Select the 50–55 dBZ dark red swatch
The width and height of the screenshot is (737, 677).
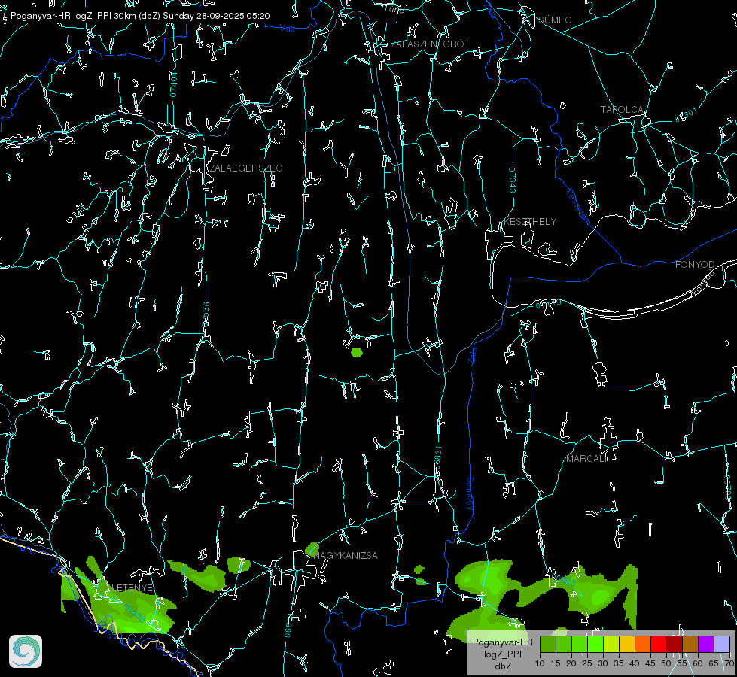pyautogui.click(x=675, y=644)
